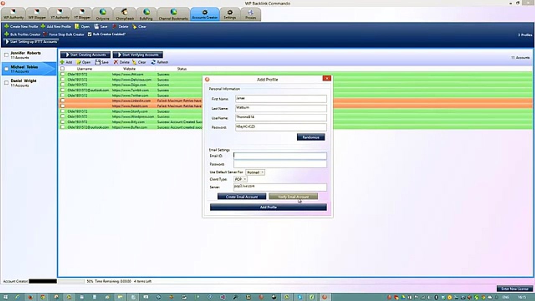The height and width of the screenshot is (301, 535).
Task: Select the header checkbox for all accounts
Action: [62, 69]
